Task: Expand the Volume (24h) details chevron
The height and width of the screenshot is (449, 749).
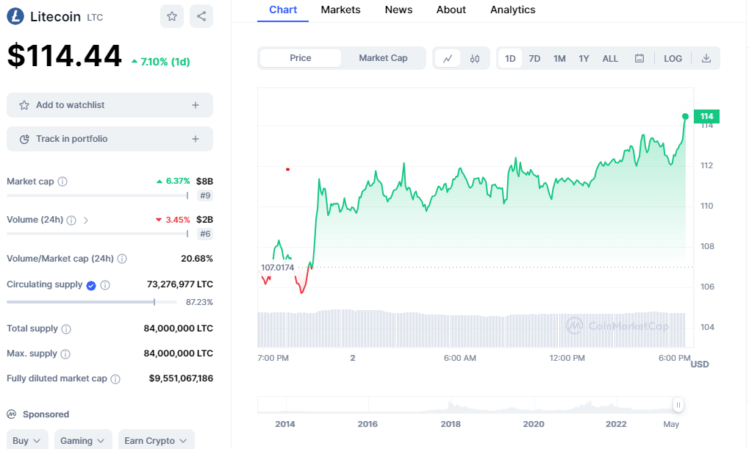Action: click(86, 220)
